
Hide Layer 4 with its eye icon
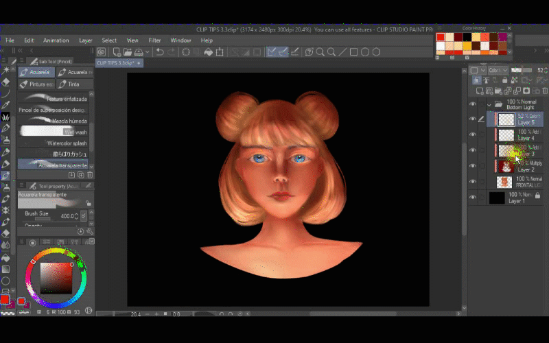[x=472, y=134]
